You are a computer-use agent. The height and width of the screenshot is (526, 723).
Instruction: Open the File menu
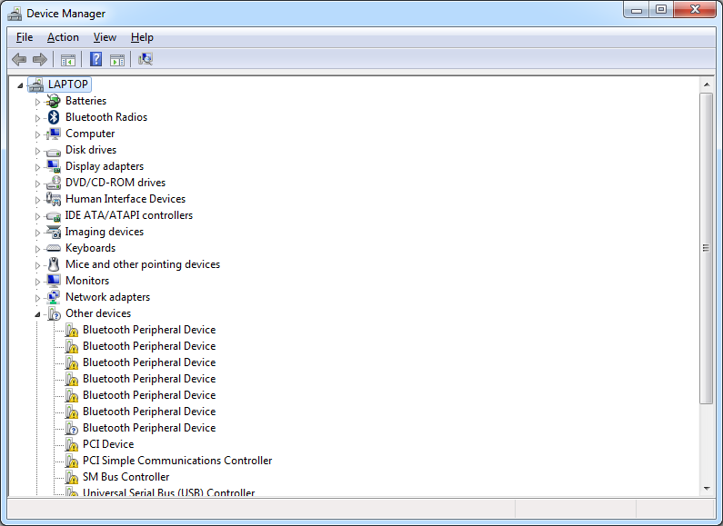tap(25, 37)
